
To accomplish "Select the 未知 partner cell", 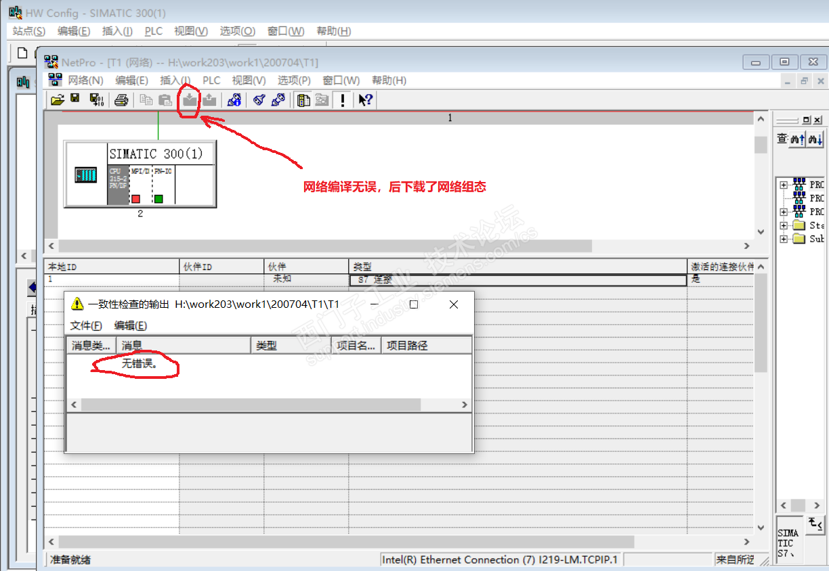I will [x=306, y=279].
